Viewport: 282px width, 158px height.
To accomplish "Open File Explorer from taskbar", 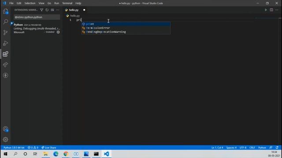I will [x=46, y=154].
